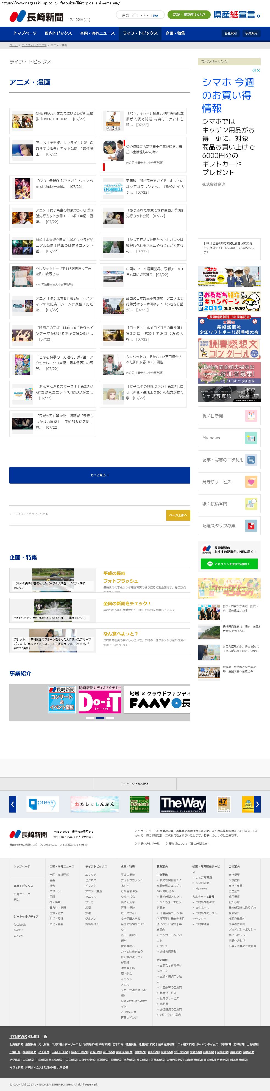Add LINE friend via アカウントを友だち追加 button
Viewport: 270px width, 1091px height.
(229, 564)
